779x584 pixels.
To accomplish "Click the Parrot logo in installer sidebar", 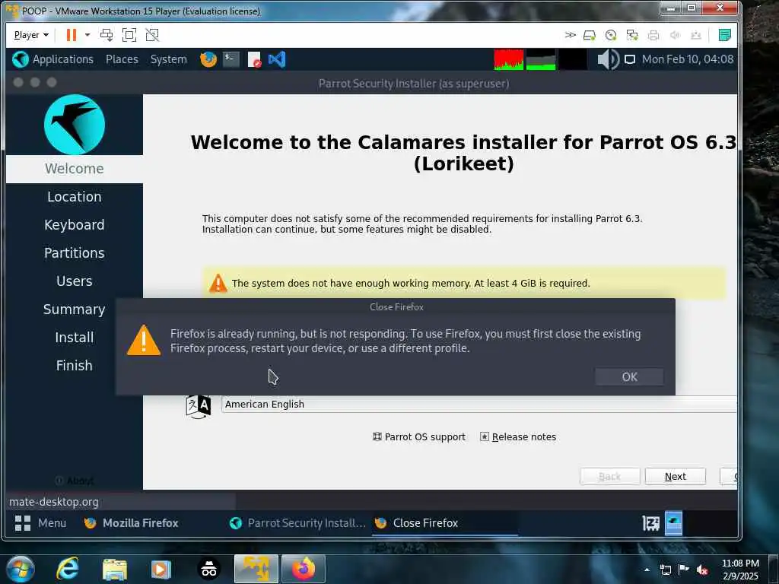I will [75, 125].
